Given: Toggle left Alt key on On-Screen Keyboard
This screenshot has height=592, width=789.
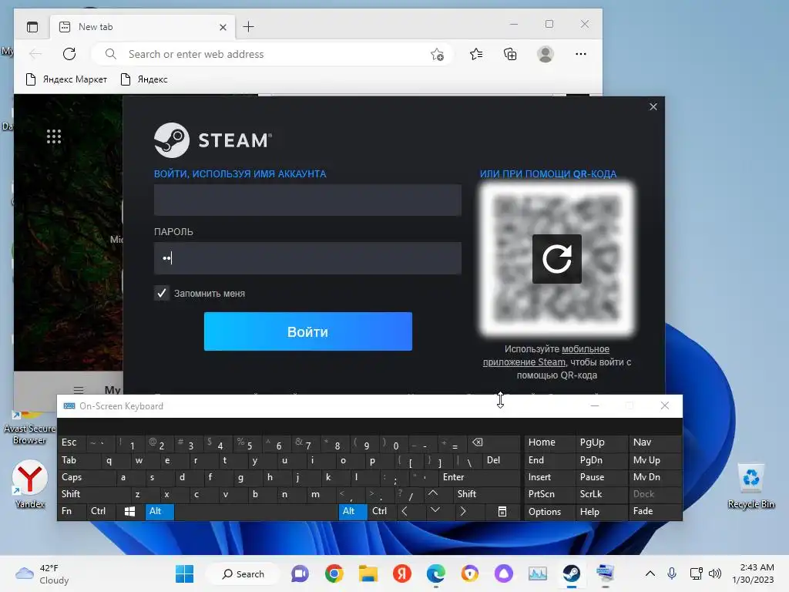Looking at the screenshot, I should [x=159, y=511].
